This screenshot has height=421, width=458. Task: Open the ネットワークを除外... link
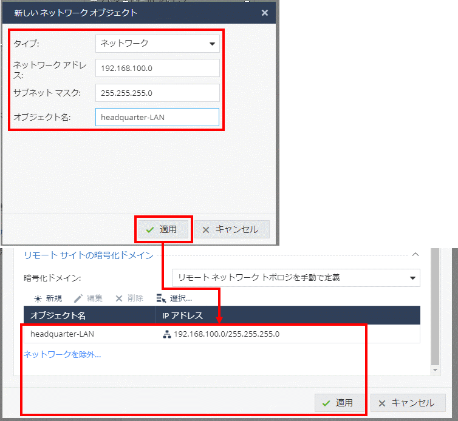tap(62, 355)
